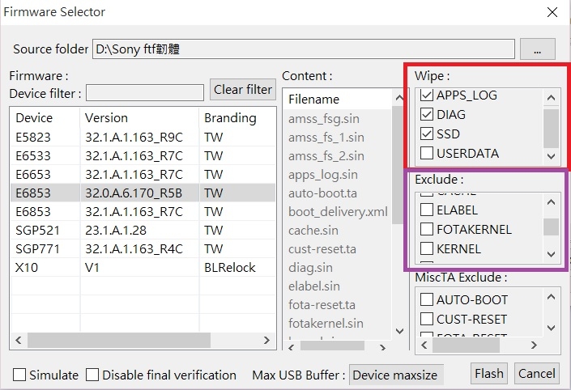Toggle the SSD wipe checkbox
Screen dimensions: 571x390
pyautogui.click(x=427, y=134)
